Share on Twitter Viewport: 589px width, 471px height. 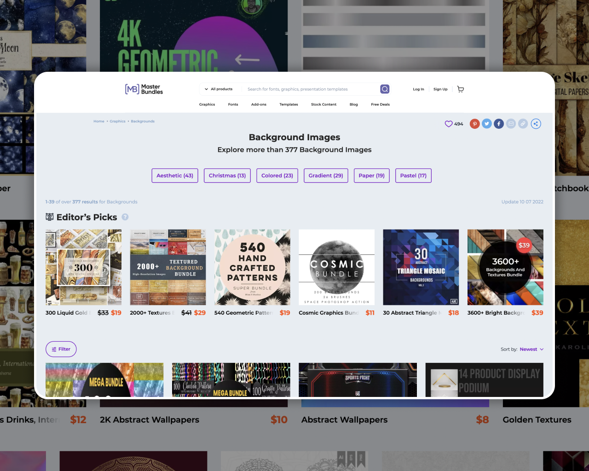coord(487,124)
